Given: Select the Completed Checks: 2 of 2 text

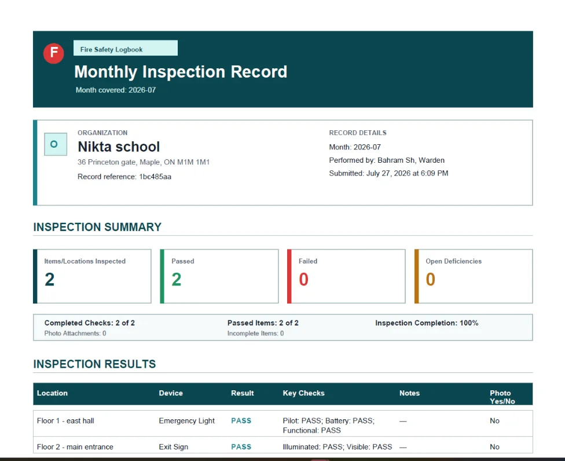Looking at the screenshot, I should (89, 323).
